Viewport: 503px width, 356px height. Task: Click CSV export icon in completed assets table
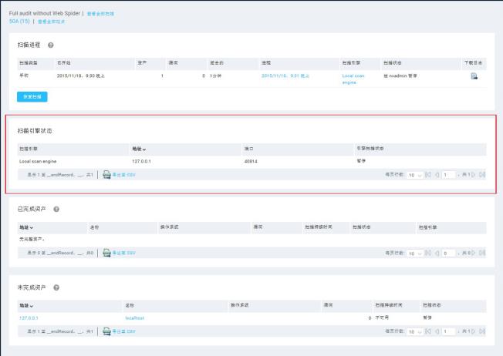click(x=107, y=253)
